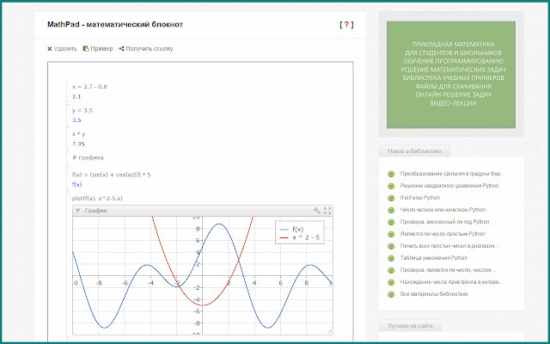
Task: Expand the graph to fullscreen
Action: click(x=327, y=211)
